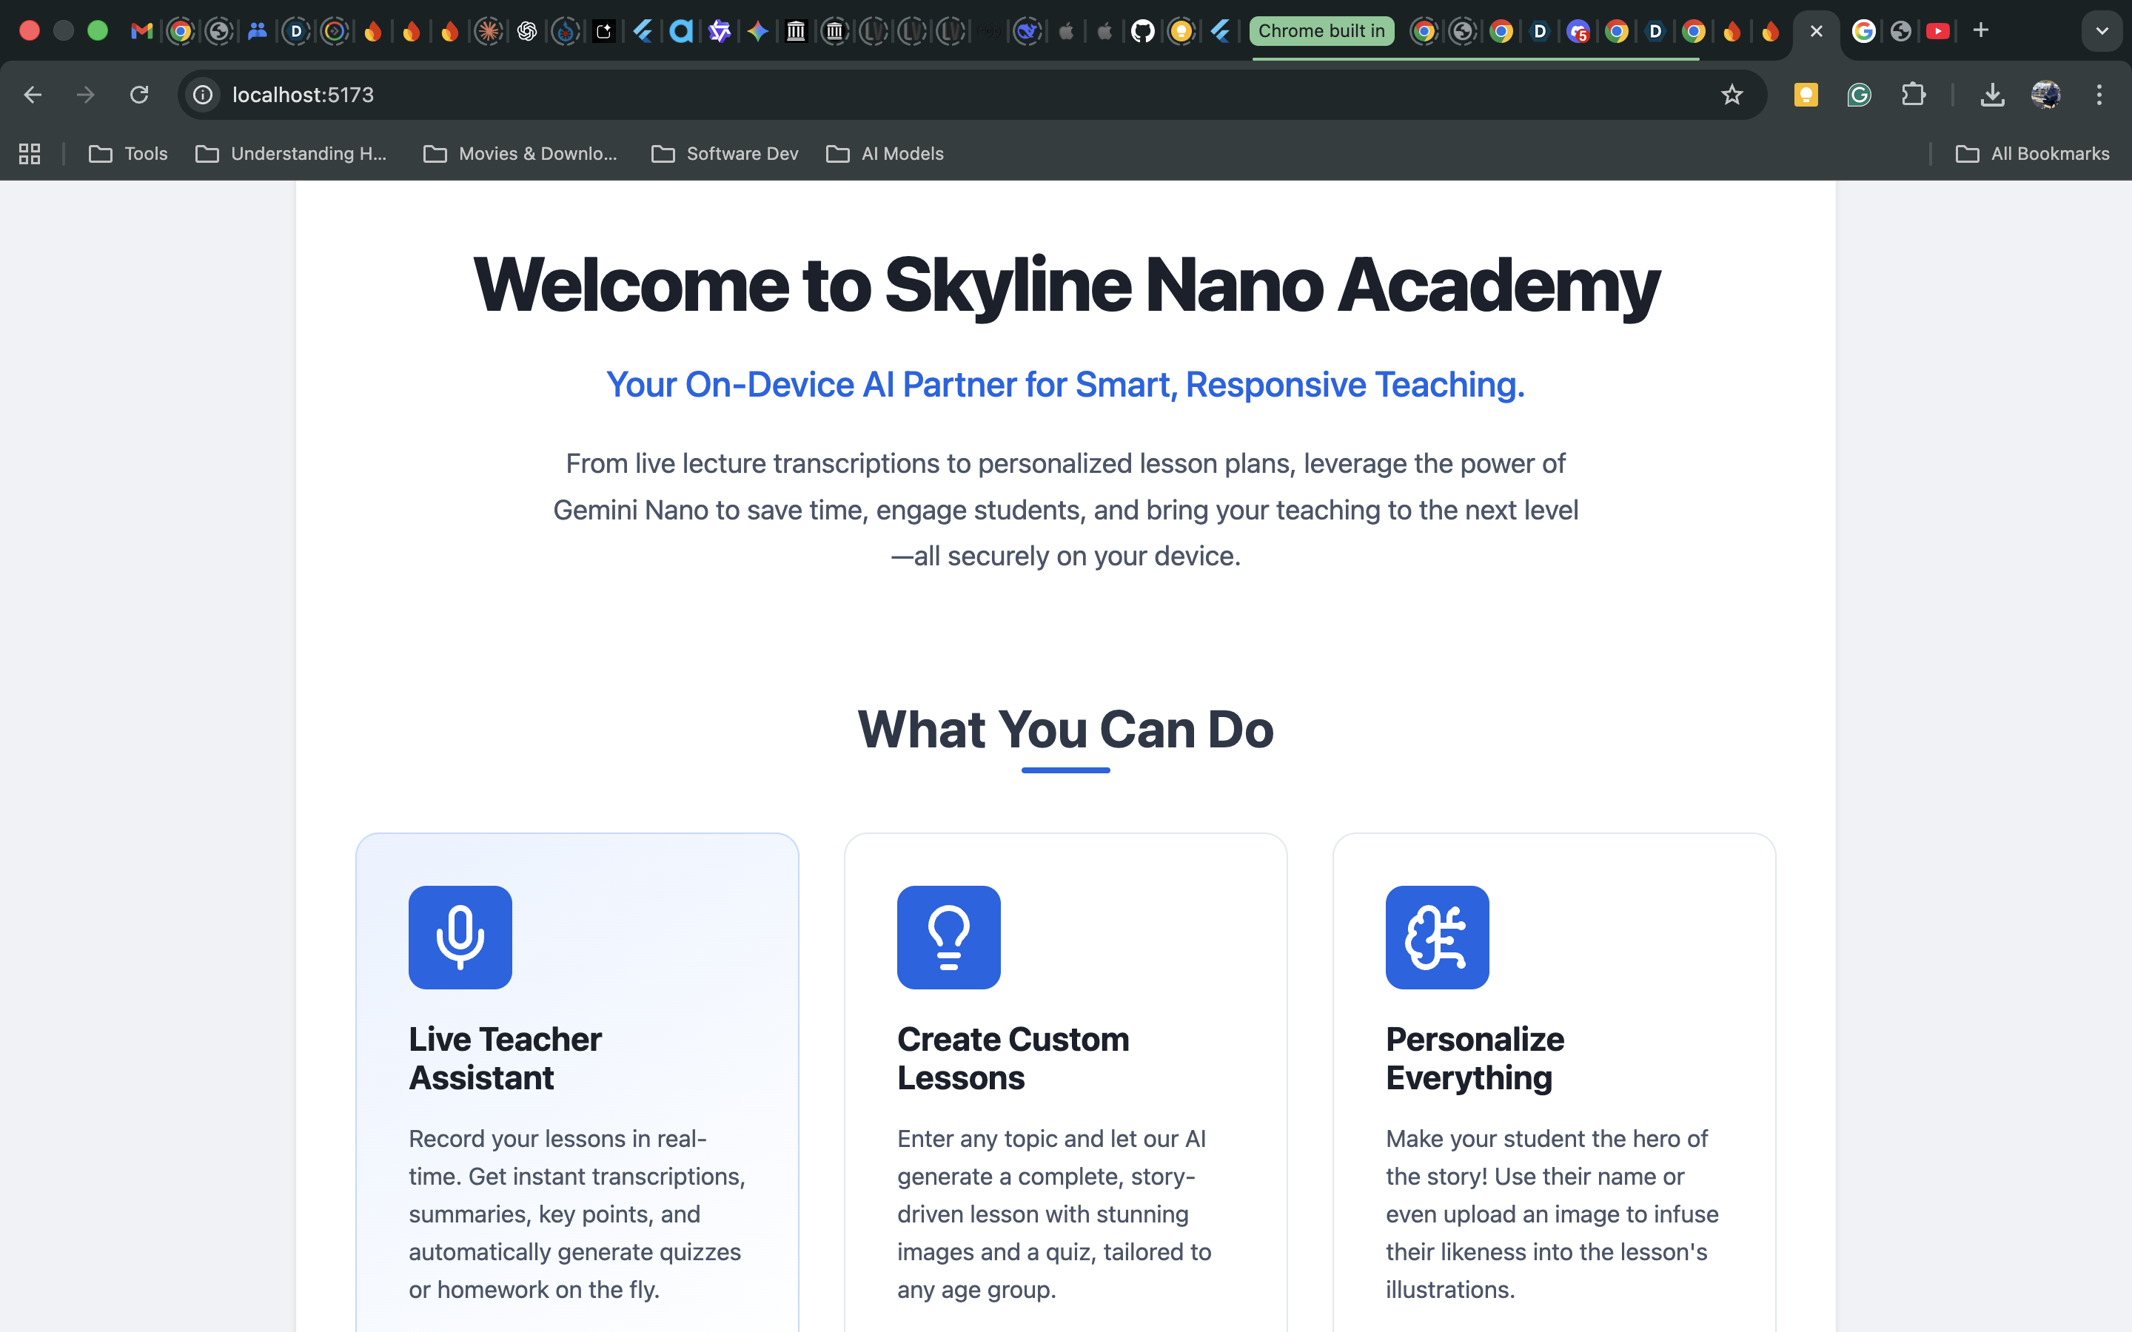
Task: Open the AI Models bookmarks folder
Action: click(x=885, y=153)
